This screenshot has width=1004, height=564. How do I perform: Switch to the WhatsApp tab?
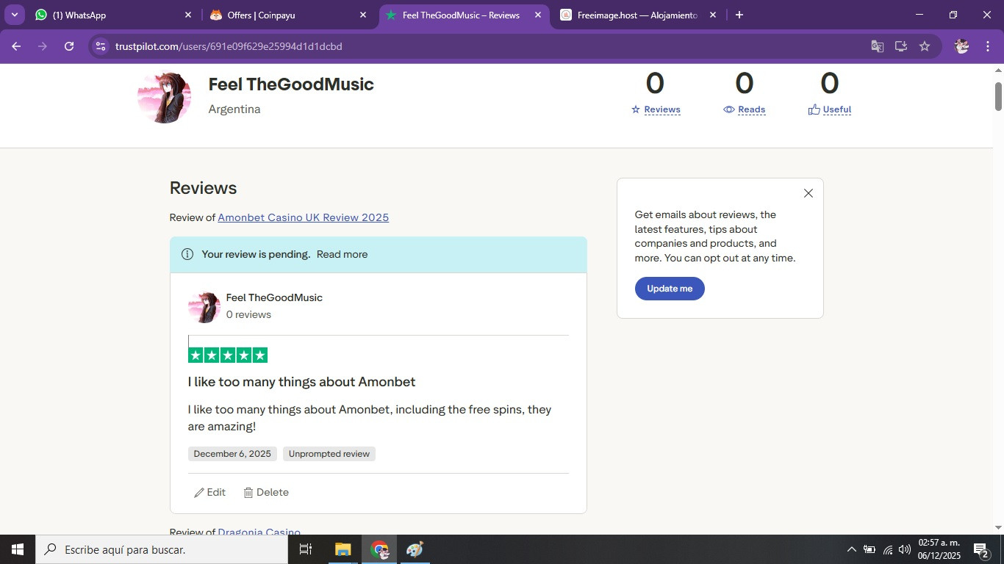pos(114,15)
